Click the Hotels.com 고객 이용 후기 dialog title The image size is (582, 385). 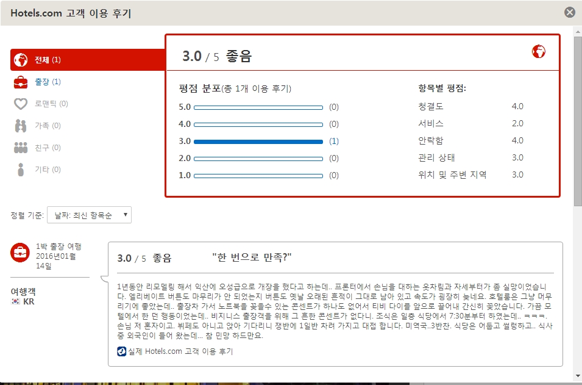click(x=71, y=13)
